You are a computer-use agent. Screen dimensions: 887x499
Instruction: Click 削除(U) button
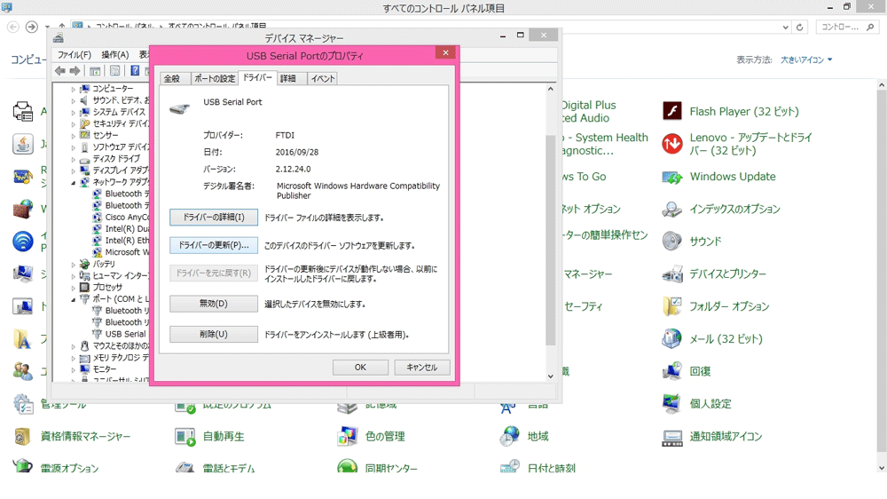pyautogui.click(x=213, y=334)
